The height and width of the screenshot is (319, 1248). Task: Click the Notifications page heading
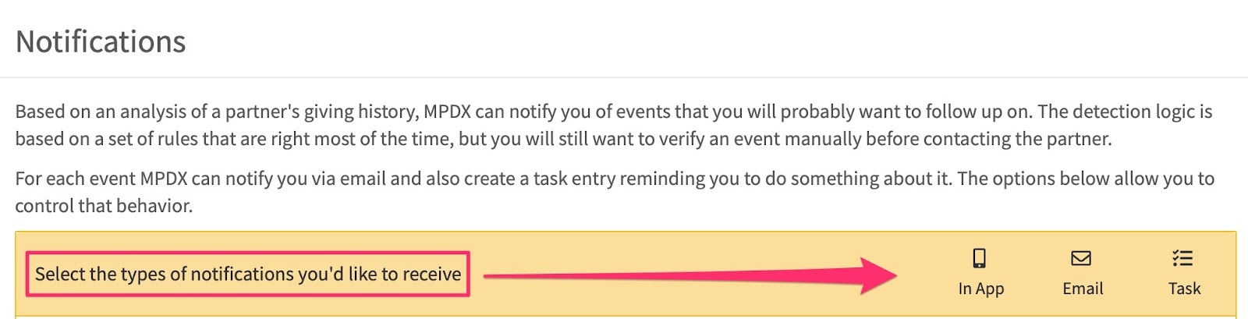click(101, 42)
